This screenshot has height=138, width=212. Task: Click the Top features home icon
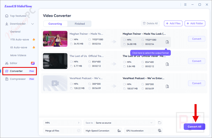7,16
